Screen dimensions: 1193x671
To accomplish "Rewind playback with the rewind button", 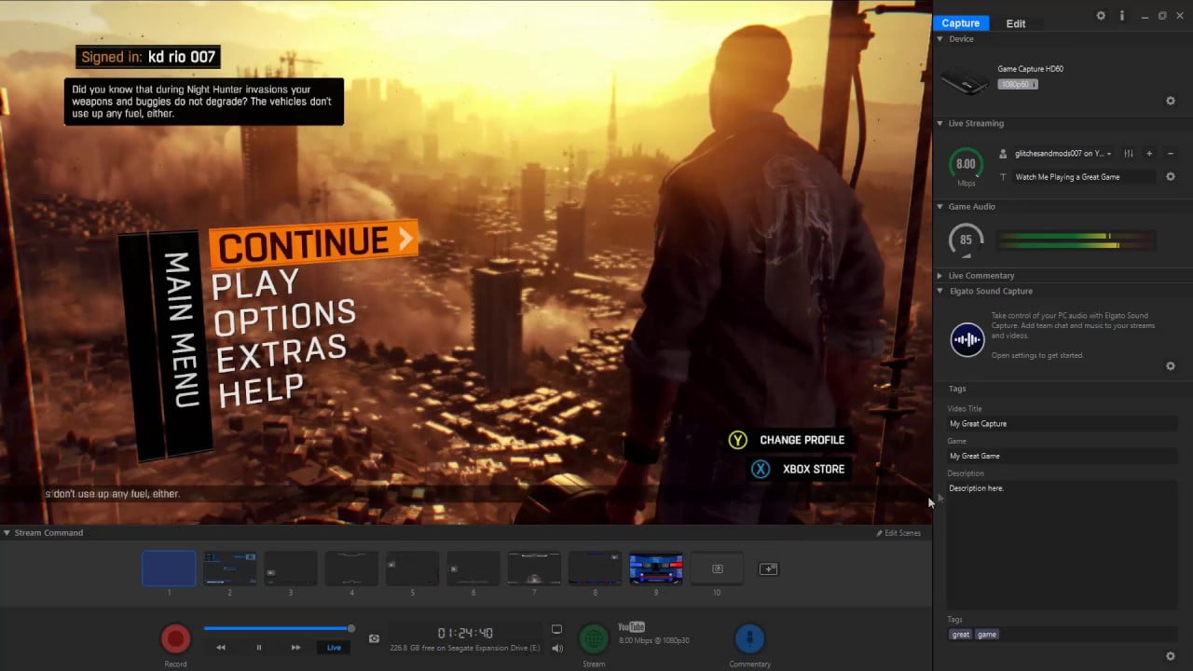I will click(221, 647).
